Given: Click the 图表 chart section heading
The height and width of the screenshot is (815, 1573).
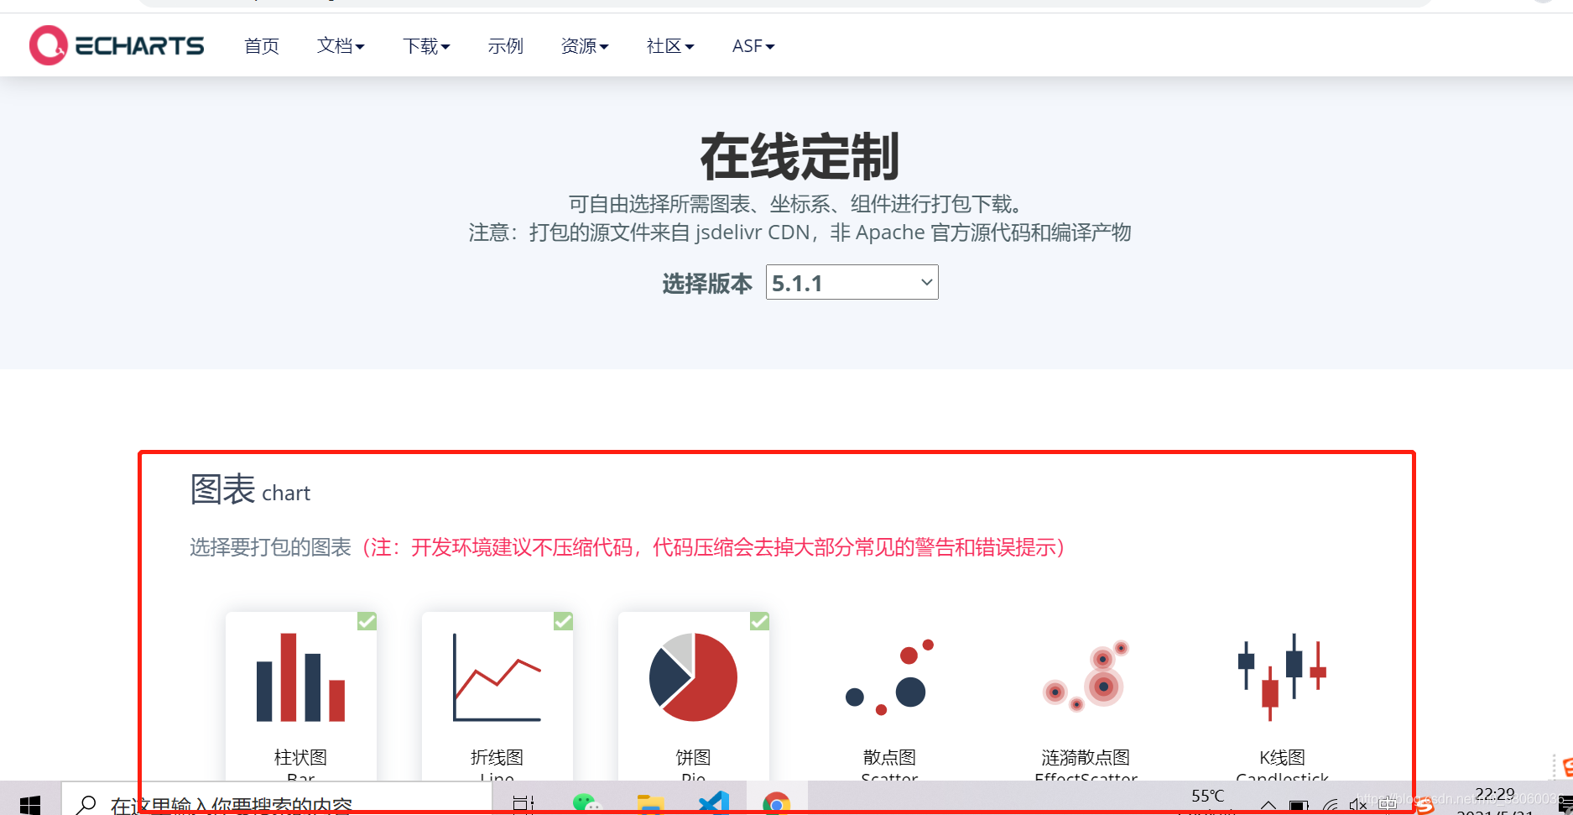Looking at the screenshot, I should (x=250, y=489).
